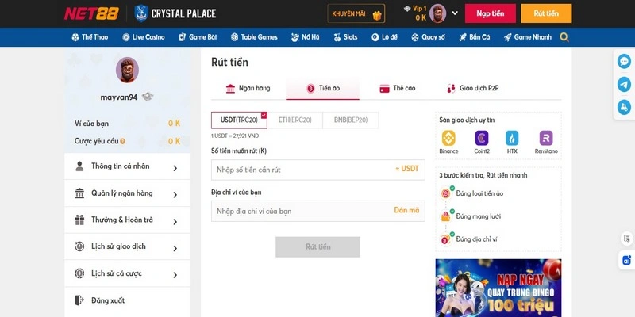Open the Live Casino menu
This screenshot has width=635, height=317.
[144, 37]
